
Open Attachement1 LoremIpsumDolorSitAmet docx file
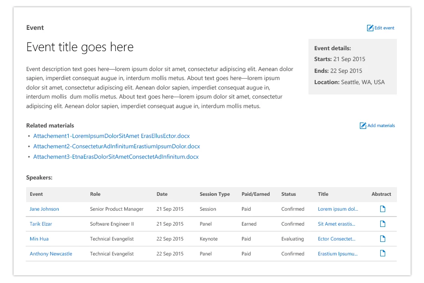coord(112,136)
